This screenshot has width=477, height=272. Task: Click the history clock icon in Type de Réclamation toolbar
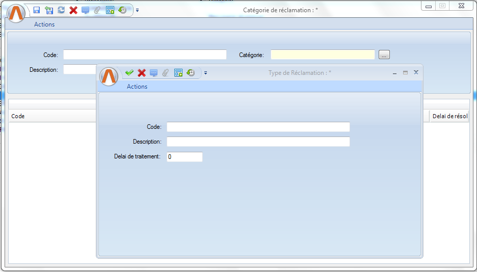[x=191, y=73]
